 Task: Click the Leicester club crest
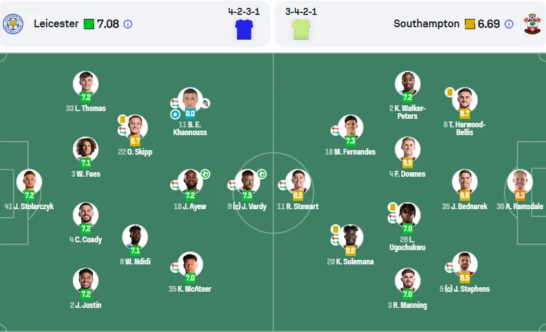click(13, 24)
